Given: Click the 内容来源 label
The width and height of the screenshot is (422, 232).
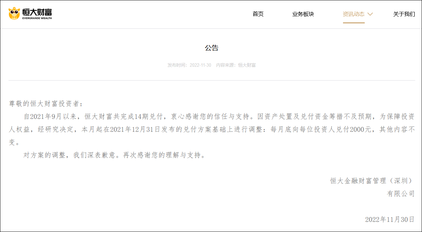Looking at the screenshot, I should [x=225, y=65].
